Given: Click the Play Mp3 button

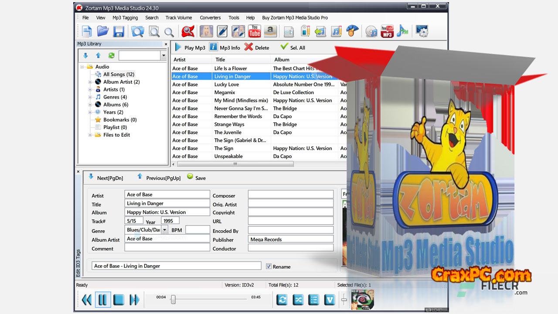Looking at the screenshot, I should pyautogui.click(x=190, y=48).
